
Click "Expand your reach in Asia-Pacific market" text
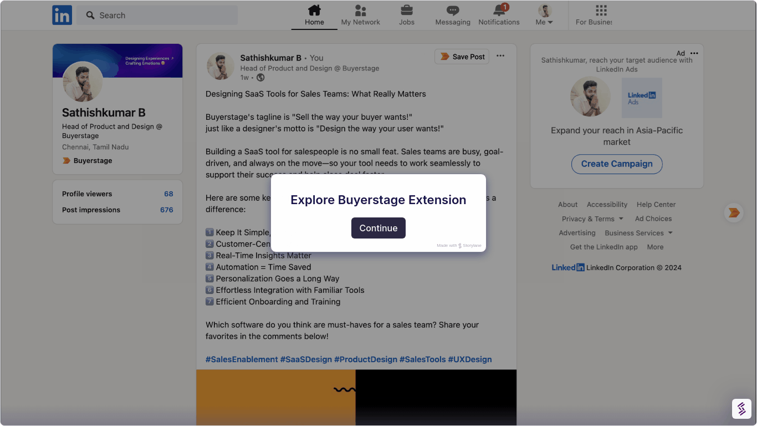pos(617,136)
